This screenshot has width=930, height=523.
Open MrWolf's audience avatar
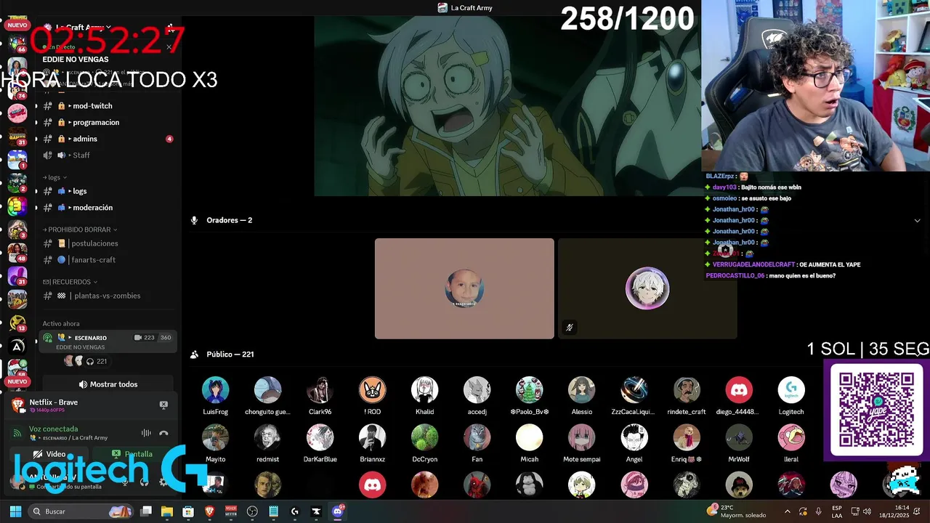(x=739, y=438)
